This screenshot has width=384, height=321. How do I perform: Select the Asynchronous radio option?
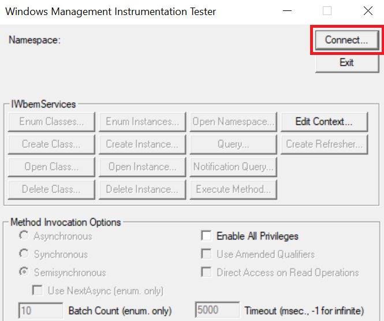pos(24,236)
